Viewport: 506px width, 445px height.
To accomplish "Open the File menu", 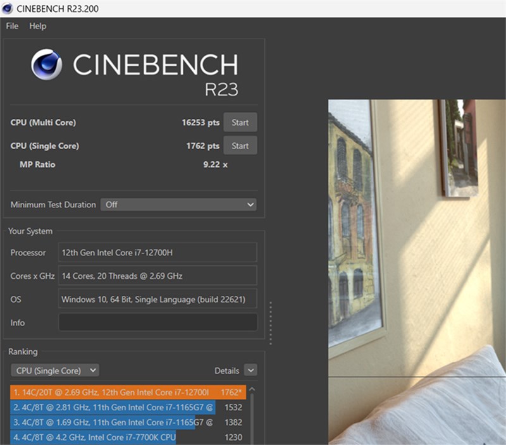I will point(12,26).
